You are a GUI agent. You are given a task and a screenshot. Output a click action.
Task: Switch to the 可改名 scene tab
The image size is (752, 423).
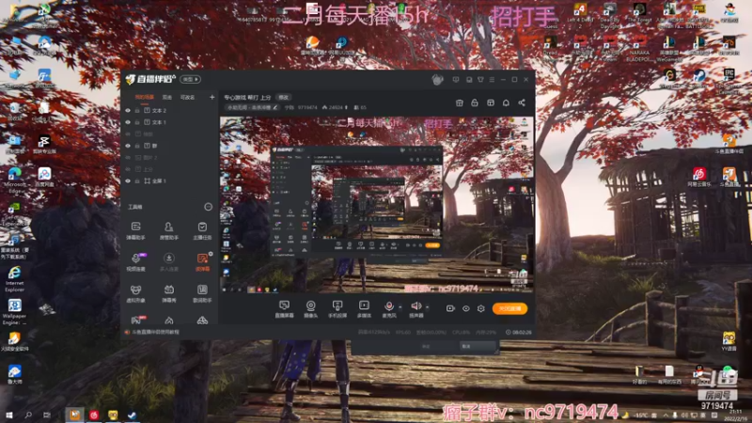(x=187, y=98)
